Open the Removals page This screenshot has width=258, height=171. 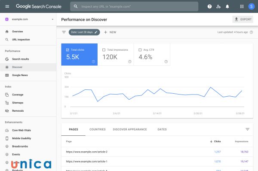coord(18,111)
